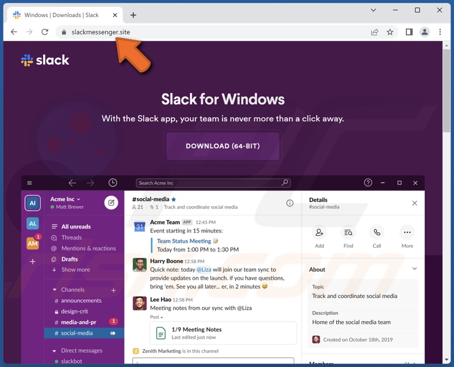The width and height of the screenshot is (454, 367).
Task: Open the 1/9 Meeting Notes post
Action: pos(223,333)
